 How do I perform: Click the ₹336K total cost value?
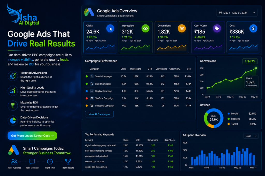coord(237,32)
